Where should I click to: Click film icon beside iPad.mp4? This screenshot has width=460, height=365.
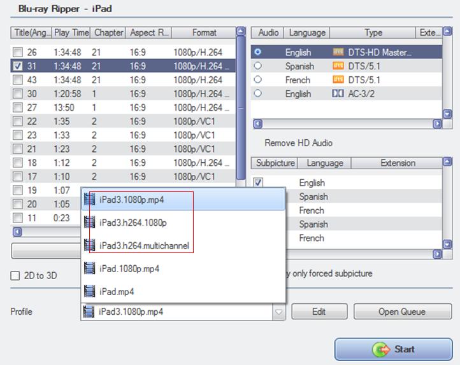(89, 291)
